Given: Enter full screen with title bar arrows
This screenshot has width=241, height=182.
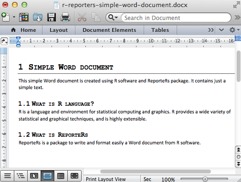Looking at the screenshot, I should 237,5.
